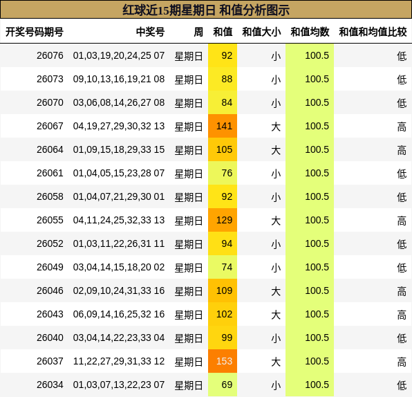
Task: Click the 和值均数 column header
Action: tap(310, 32)
